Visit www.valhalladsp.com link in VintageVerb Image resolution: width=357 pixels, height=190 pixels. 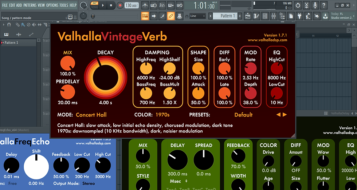[x=267, y=40]
